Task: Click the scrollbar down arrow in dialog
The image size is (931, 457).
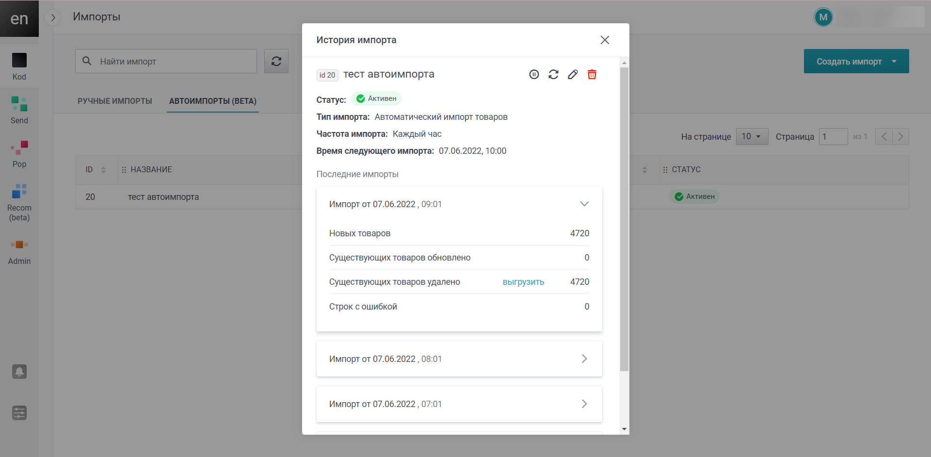Action: pyautogui.click(x=624, y=429)
